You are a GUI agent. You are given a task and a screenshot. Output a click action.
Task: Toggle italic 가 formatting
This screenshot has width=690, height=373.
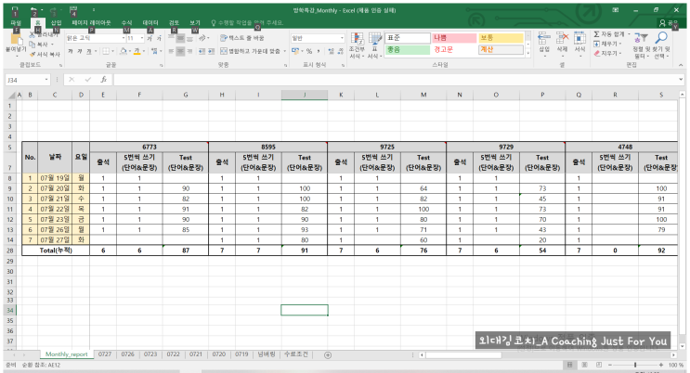[x=80, y=51]
